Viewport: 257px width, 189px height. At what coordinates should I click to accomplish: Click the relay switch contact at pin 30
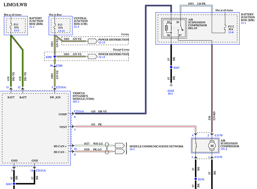pyautogui.click(x=182, y=28)
